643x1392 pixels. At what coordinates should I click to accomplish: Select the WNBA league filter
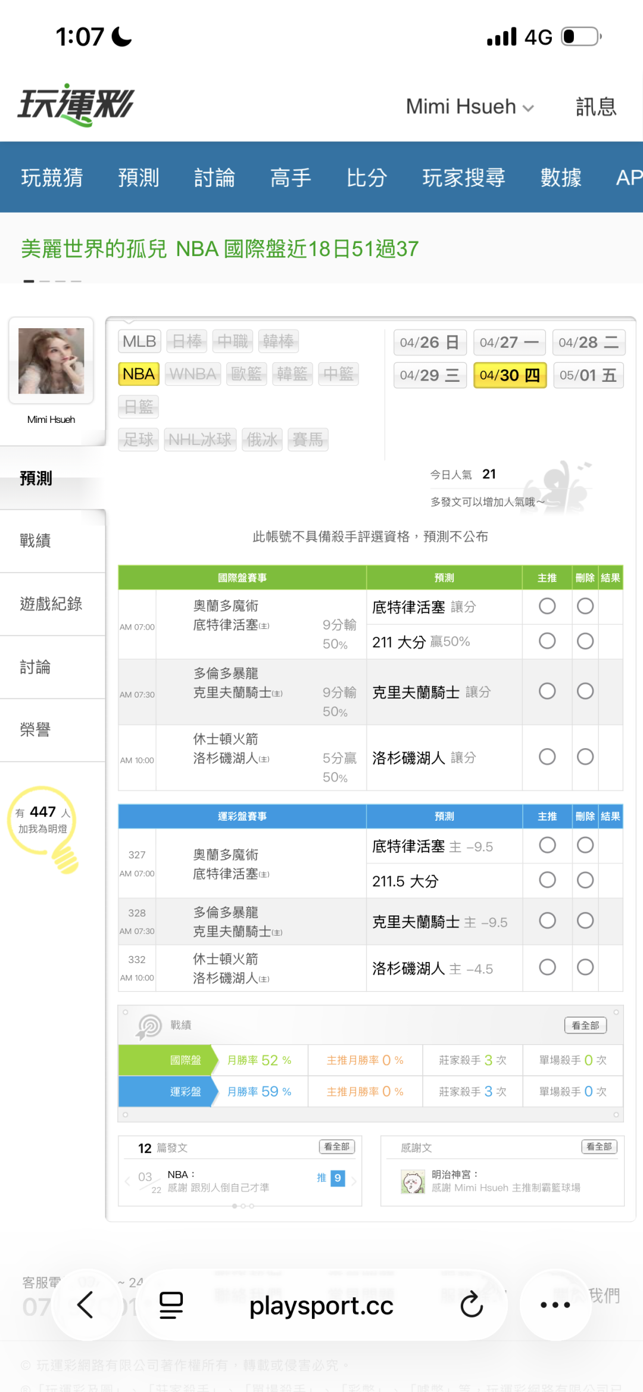click(193, 374)
